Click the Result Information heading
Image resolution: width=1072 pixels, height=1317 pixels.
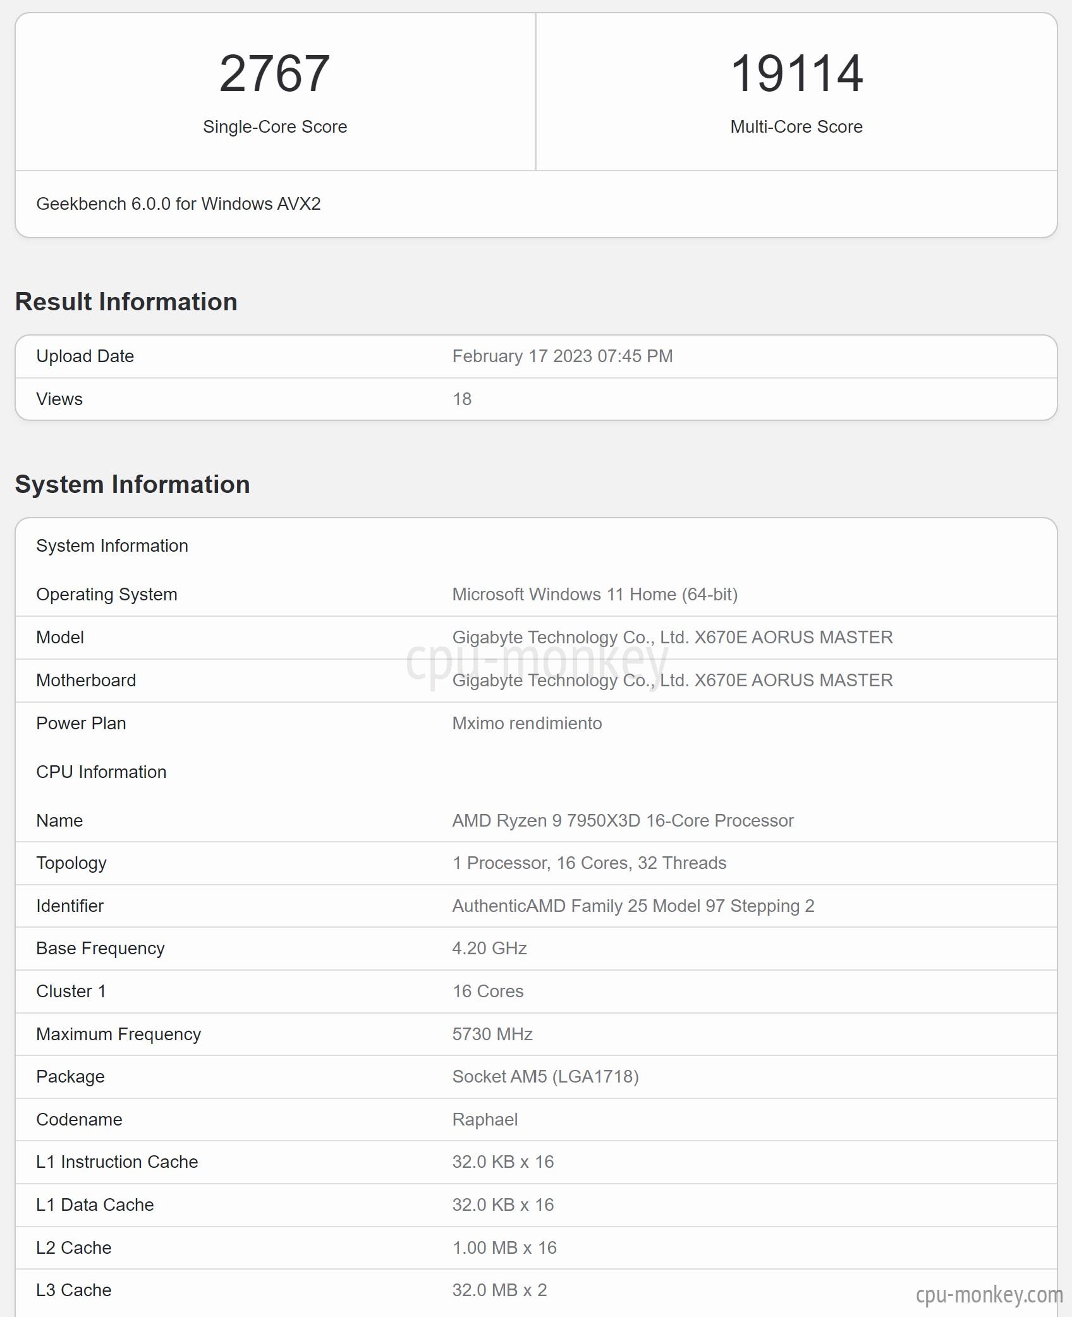point(126,301)
